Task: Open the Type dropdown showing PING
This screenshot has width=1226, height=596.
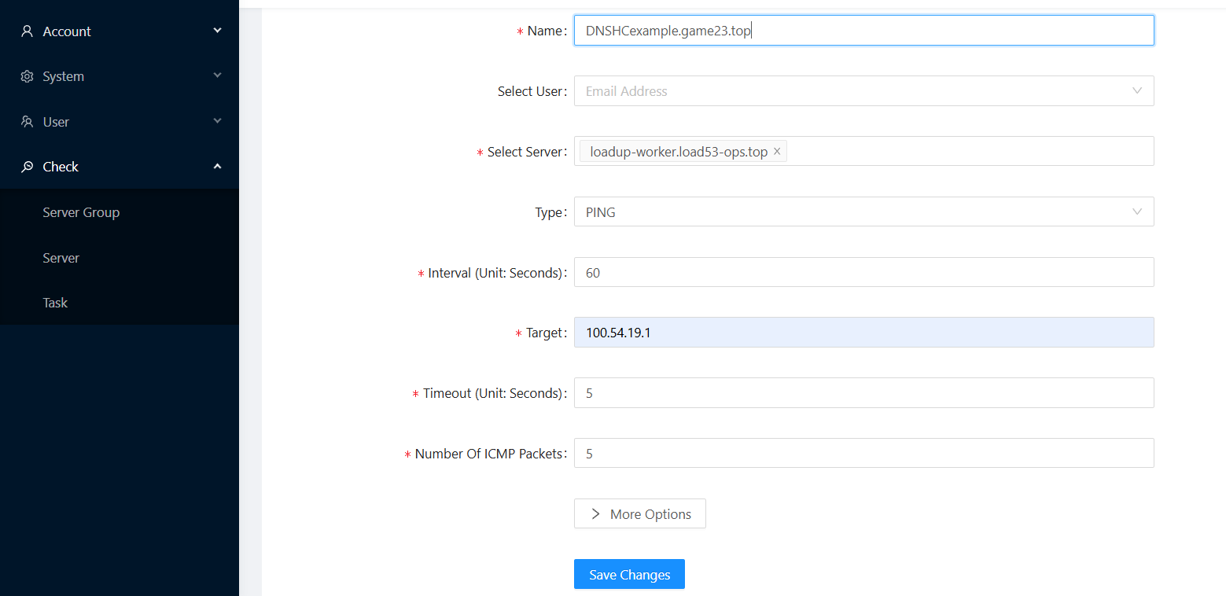Action: pyautogui.click(x=863, y=212)
